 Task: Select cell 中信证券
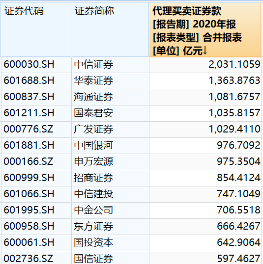tap(110, 65)
